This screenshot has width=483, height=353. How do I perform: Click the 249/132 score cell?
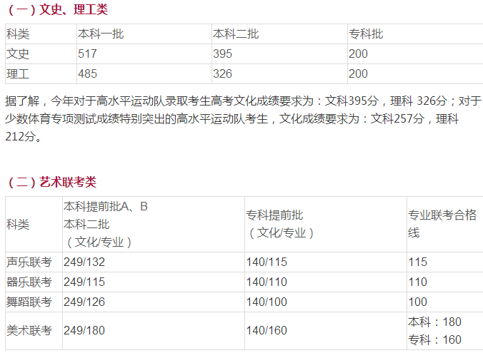(84, 262)
